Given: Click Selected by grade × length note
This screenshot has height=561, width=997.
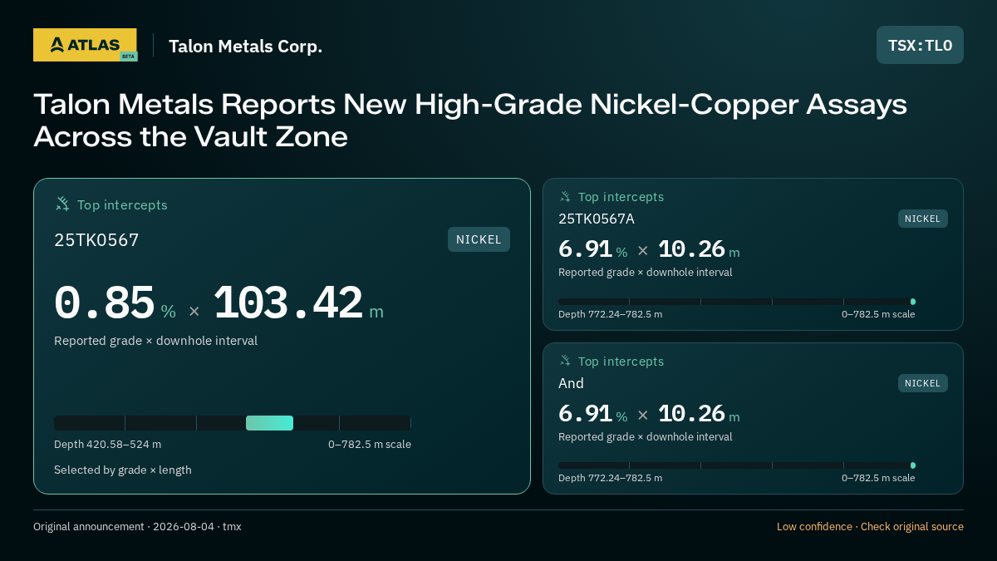Looking at the screenshot, I should click(x=123, y=470).
